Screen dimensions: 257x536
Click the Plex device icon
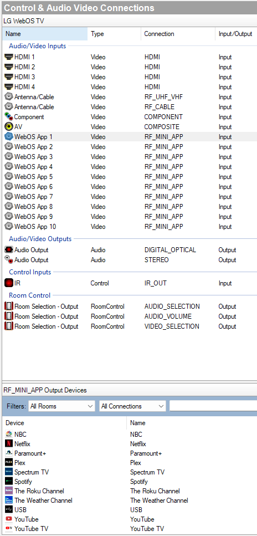coord(9,462)
